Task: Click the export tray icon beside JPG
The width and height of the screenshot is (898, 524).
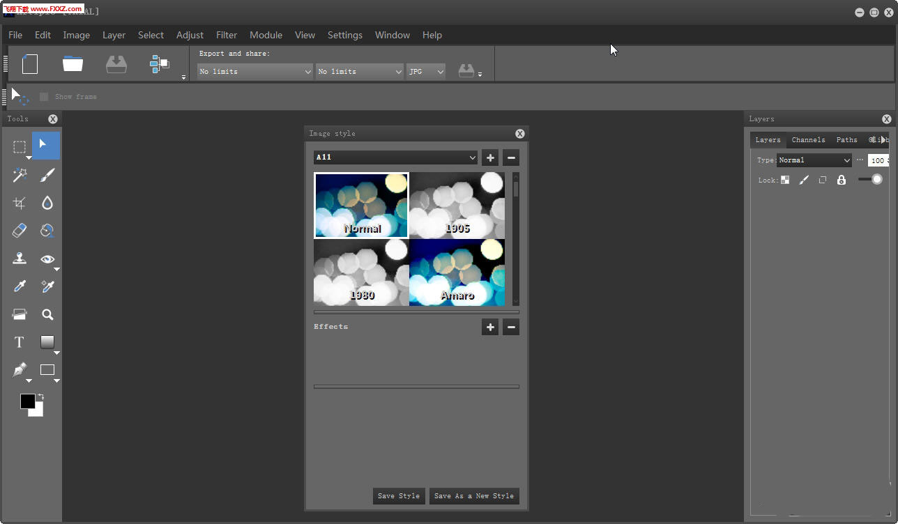Action: click(466, 71)
